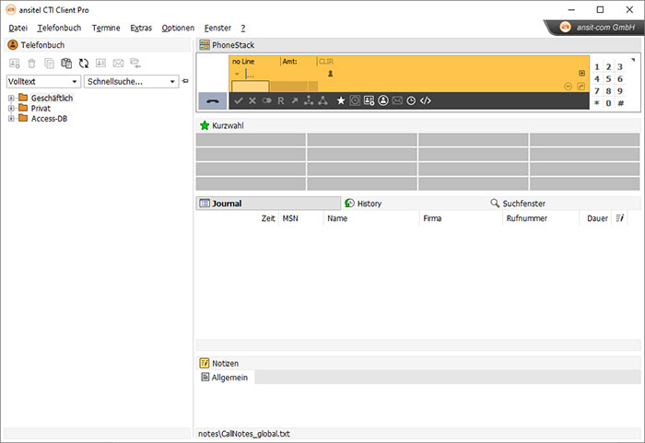The height and width of the screenshot is (443, 645).
Task: Click the redirect arrow box icon in call panel
Action: [x=580, y=86]
